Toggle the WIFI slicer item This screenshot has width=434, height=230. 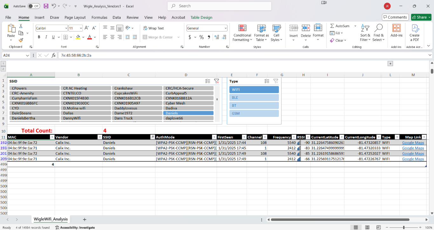click(254, 90)
